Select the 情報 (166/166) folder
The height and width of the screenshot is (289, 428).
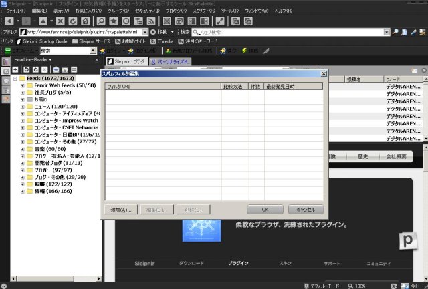click(53, 191)
